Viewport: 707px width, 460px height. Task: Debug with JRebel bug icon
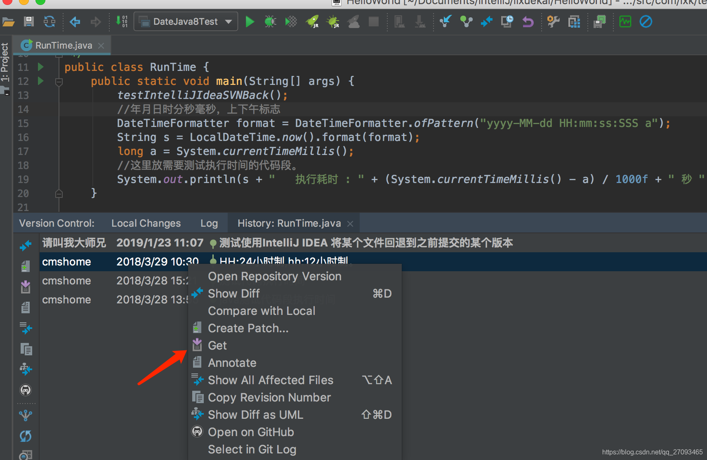coord(333,21)
